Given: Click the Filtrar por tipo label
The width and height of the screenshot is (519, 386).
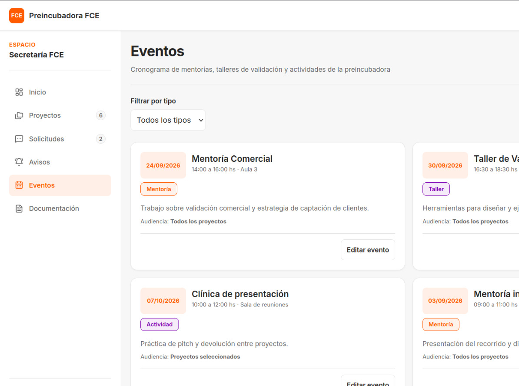Looking at the screenshot, I should [153, 101].
